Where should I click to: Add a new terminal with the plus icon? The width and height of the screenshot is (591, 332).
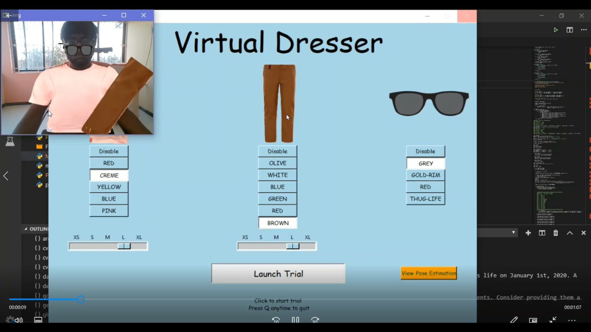[x=528, y=233]
